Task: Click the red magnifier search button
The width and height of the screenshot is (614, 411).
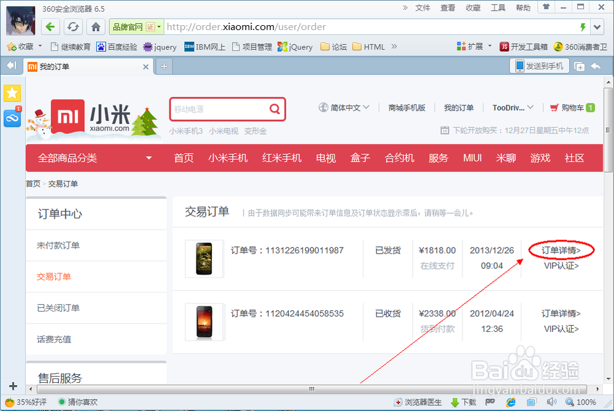Action: click(x=275, y=109)
